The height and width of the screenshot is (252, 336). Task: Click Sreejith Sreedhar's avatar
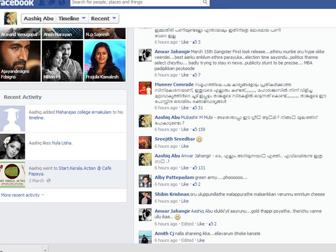pyautogui.click(x=145, y=142)
